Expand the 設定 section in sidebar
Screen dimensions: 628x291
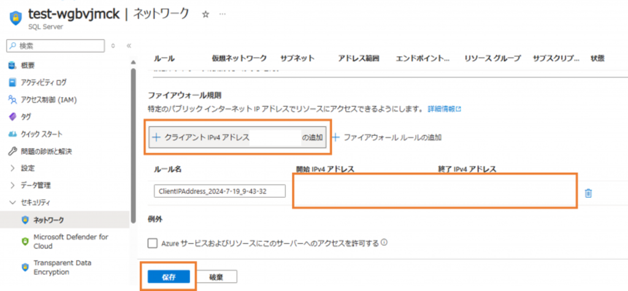click(x=13, y=168)
